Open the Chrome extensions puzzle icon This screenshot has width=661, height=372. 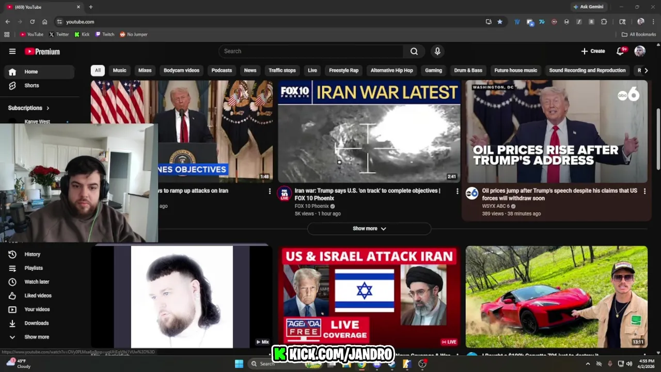point(604,22)
